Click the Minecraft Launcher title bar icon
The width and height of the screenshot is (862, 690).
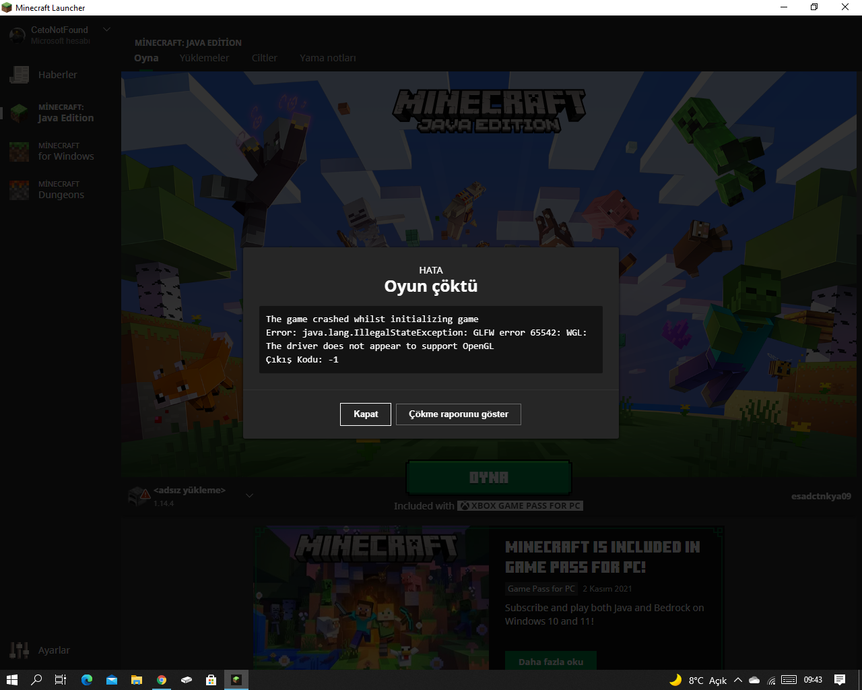pyautogui.click(x=7, y=7)
